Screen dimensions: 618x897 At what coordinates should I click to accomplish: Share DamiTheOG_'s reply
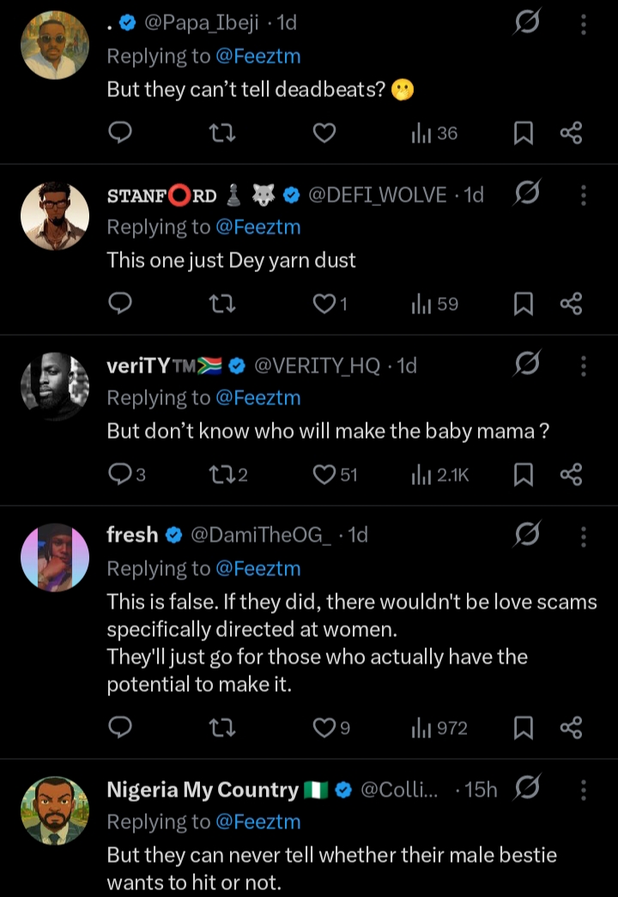[572, 729]
